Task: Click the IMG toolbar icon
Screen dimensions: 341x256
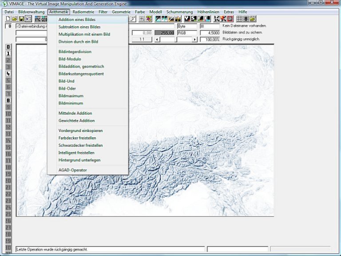Action: coord(38,19)
